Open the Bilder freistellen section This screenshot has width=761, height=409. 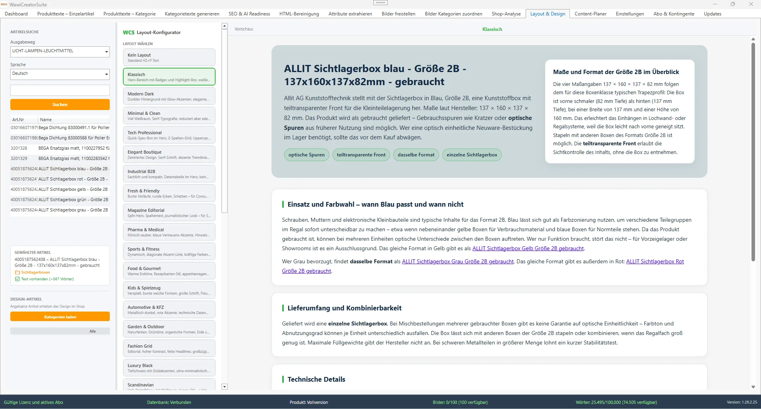click(398, 13)
